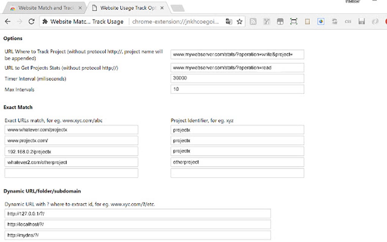Click the empty Project Identifier field

click(237, 173)
